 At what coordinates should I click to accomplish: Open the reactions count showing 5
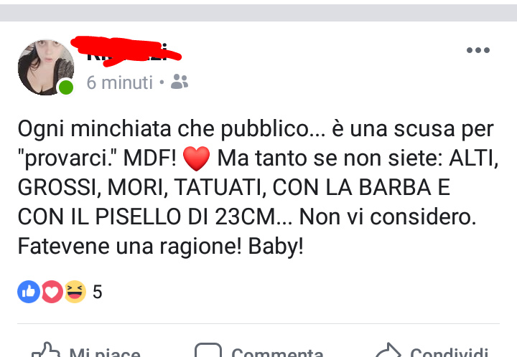(97, 292)
